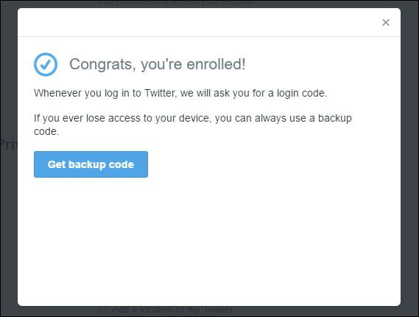This screenshot has height=317, width=419.
Task: Click the Get backup code button
Action: (x=91, y=164)
